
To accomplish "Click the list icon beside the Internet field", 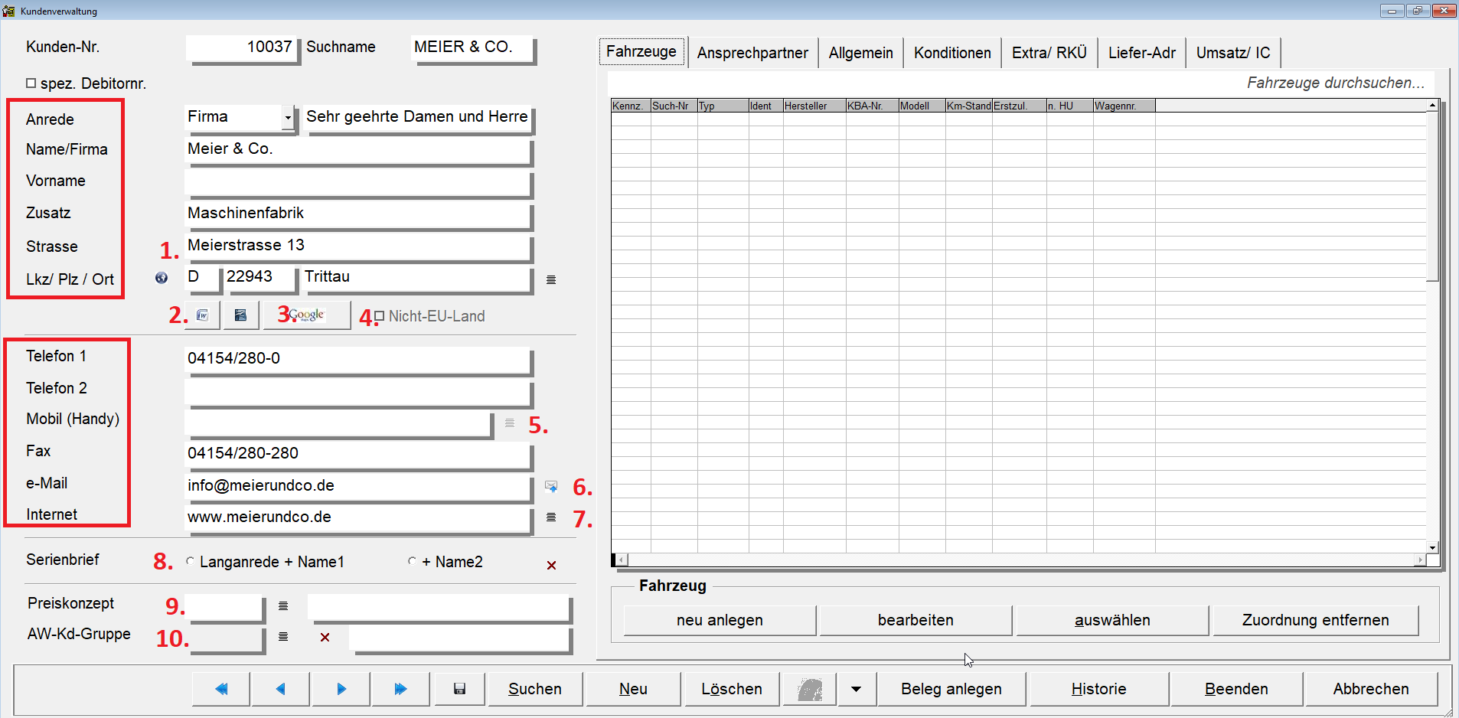I will coord(551,517).
